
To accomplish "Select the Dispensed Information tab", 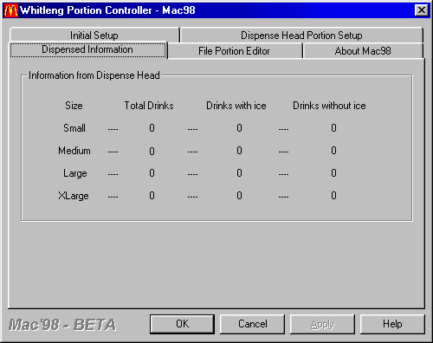I will click(x=87, y=49).
